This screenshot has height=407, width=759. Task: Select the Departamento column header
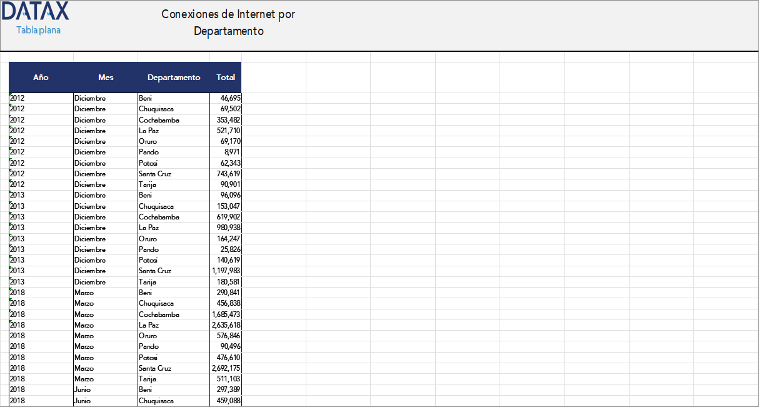pyautogui.click(x=173, y=78)
